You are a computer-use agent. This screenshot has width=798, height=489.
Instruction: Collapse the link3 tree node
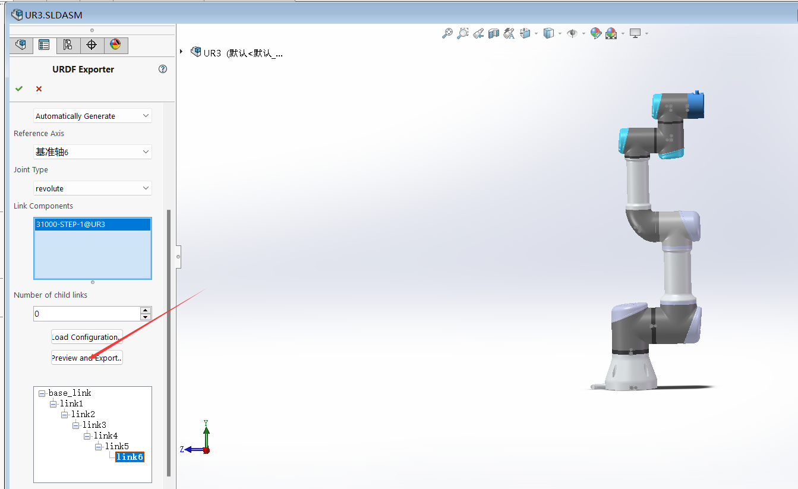point(75,425)
